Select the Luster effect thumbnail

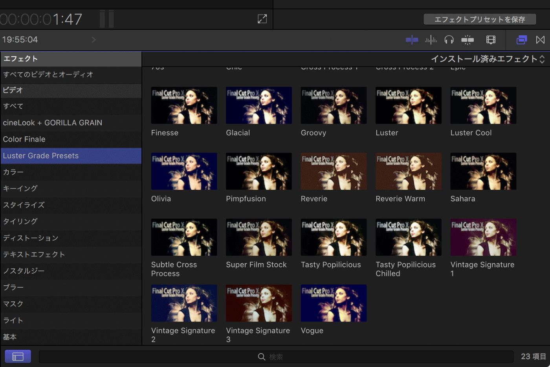(409, 105)
